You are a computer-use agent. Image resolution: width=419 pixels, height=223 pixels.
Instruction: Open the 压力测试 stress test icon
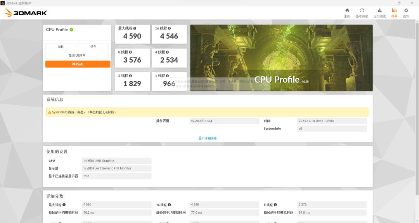pos(379,12)
